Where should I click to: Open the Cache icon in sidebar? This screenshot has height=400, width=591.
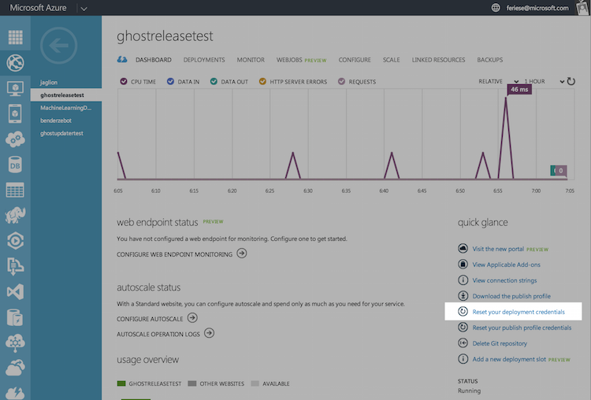[x=15, y=317]
